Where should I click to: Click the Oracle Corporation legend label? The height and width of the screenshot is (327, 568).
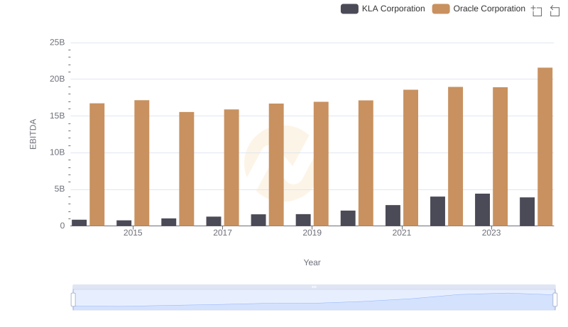pyautogui.click(x=489, y=9)
